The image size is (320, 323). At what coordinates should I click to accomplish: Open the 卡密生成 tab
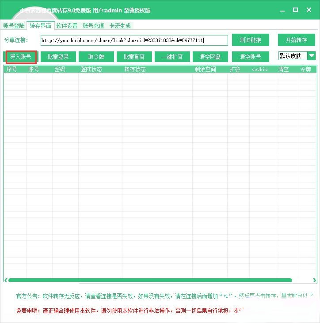120,26
